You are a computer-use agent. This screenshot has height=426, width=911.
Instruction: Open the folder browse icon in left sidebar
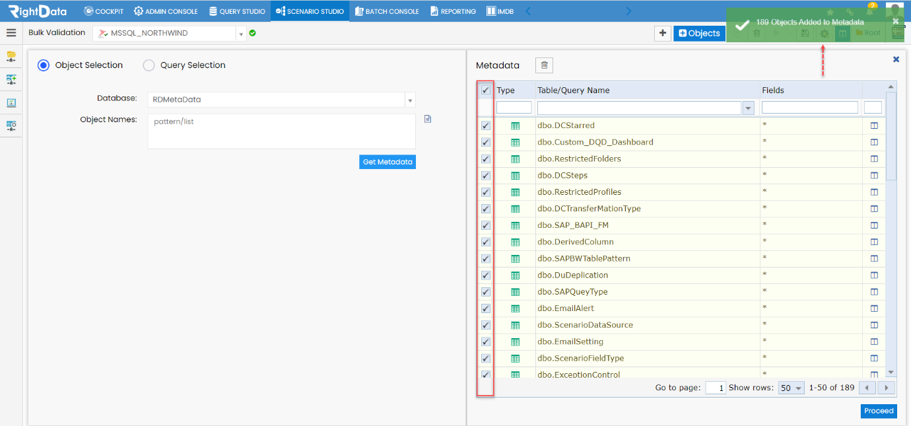[x=11, y=56]
